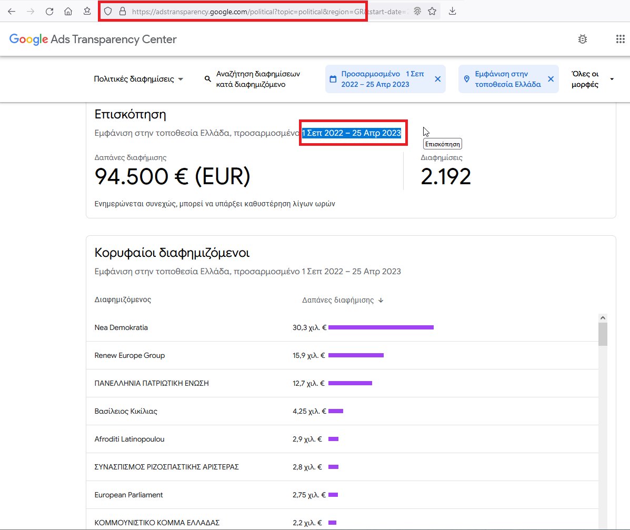Click the calendar icon in date filter
The image size is (630, 530).
[x=333, y=79]
